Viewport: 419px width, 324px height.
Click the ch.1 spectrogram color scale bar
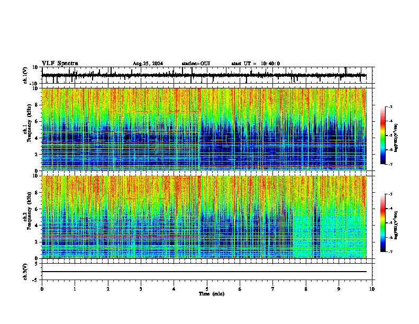pyautogui.click(x=383, y=136)
